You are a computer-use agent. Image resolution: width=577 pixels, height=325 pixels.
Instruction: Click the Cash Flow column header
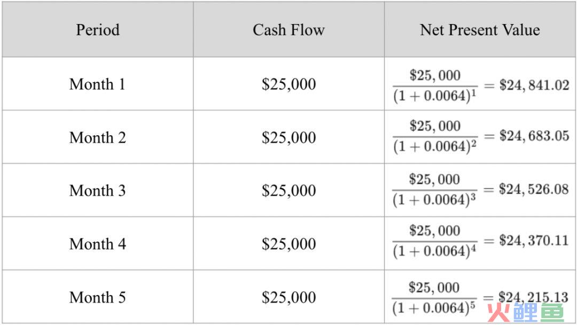tap(288, 30)
